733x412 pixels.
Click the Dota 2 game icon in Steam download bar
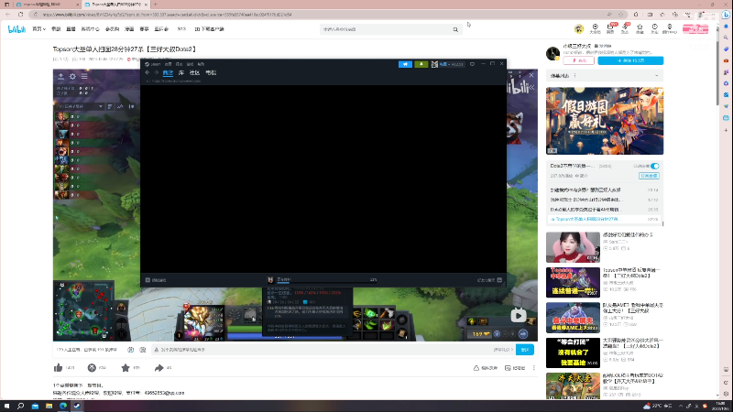(x=270, y=280)
